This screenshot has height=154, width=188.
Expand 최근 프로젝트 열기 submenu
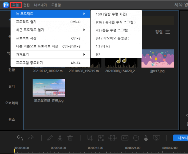pyautogui.click(x=50, y=30)
